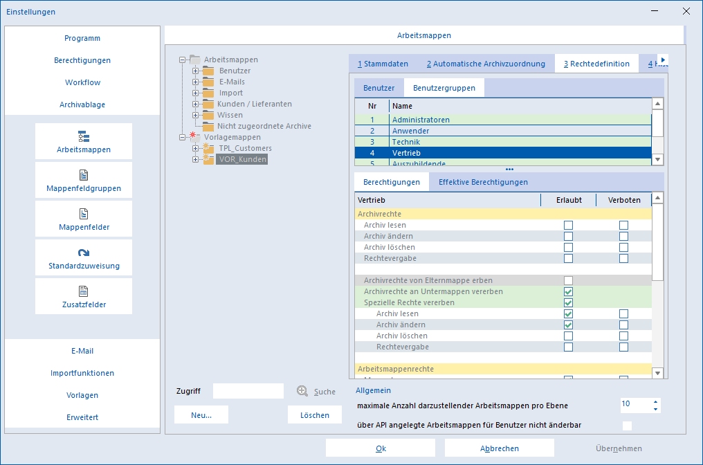This screenshot has width=703, height=465.
Task: Open the Zusatzfelder icon
Action: (84, 291)
